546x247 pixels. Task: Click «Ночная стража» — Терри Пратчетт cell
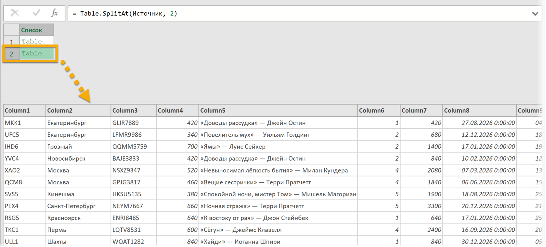(278, 206)
